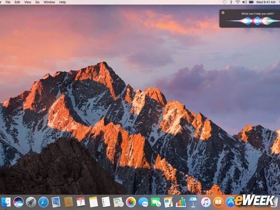The height and width of the screenshot is (210, 280).
Task: Open the View menu
Action: [x=28, y=2]
